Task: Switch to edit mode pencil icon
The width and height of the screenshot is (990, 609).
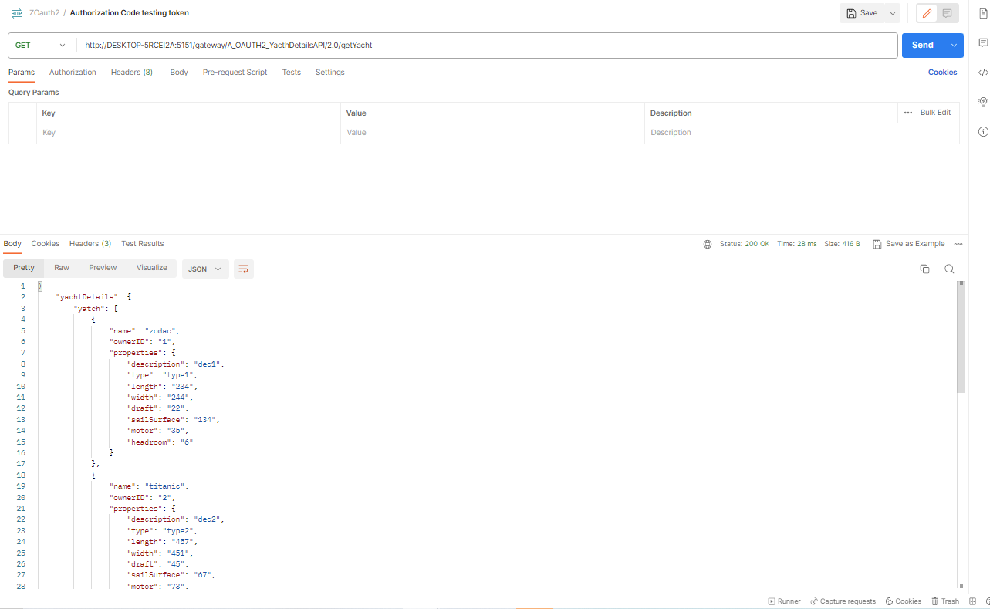Action: (927, 13)
